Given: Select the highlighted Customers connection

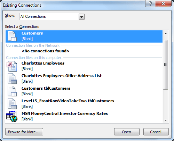Looking at the screenshot, I should (x=84, y=36).
